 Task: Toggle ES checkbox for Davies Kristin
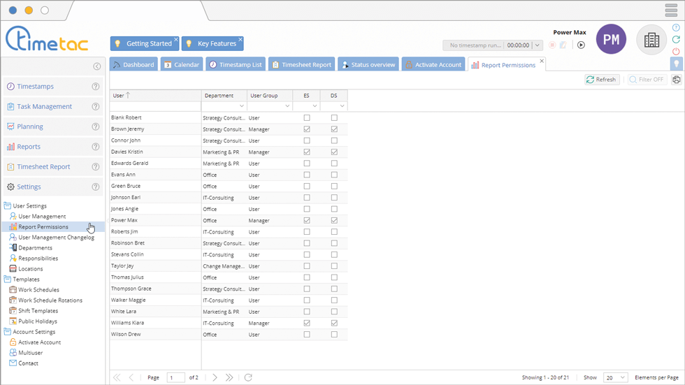[307, 152]
